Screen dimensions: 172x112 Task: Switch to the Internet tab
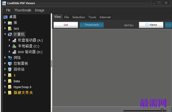click(105, 17)
